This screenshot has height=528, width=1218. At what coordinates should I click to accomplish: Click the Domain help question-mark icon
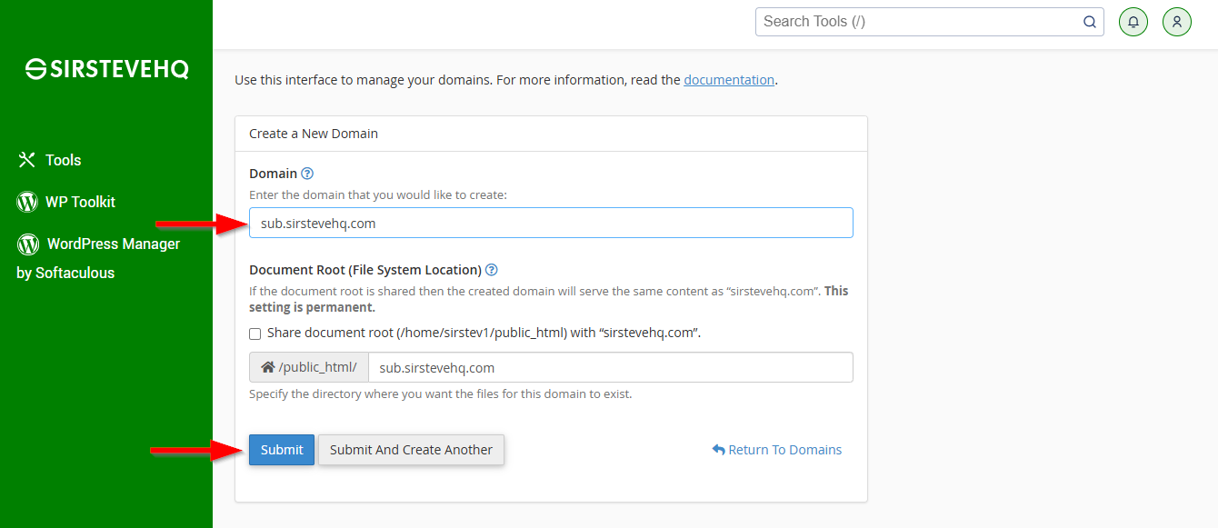[307, 174]
